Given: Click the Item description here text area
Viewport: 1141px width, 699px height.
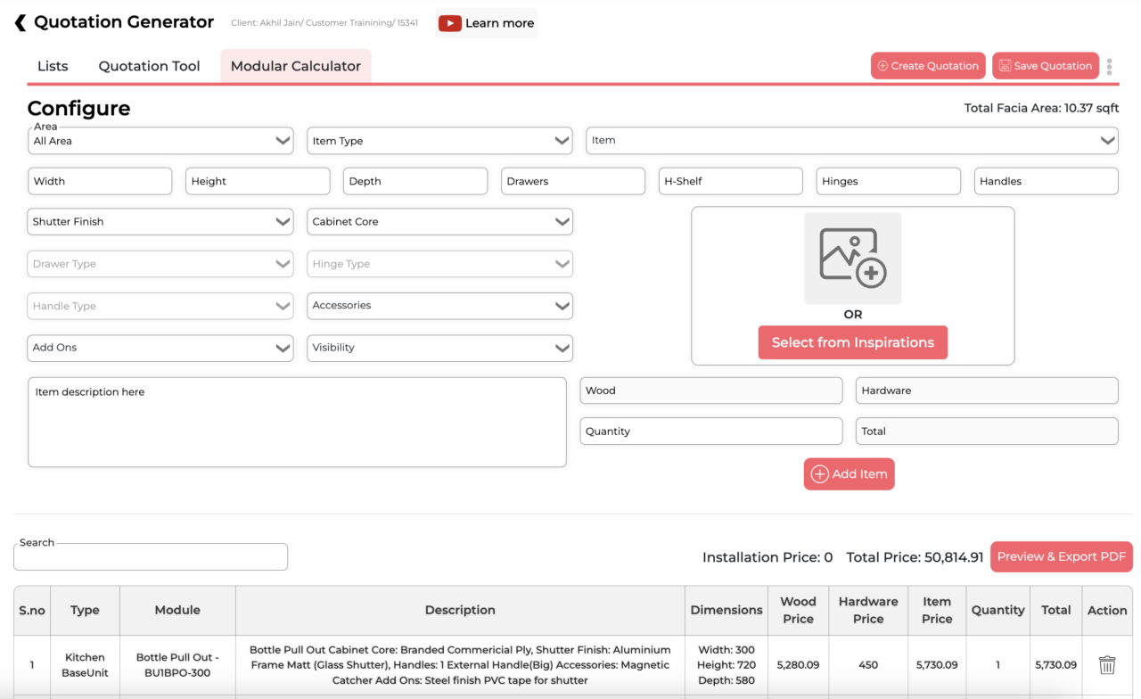Looking at the screenshot, I should (297, 421).
